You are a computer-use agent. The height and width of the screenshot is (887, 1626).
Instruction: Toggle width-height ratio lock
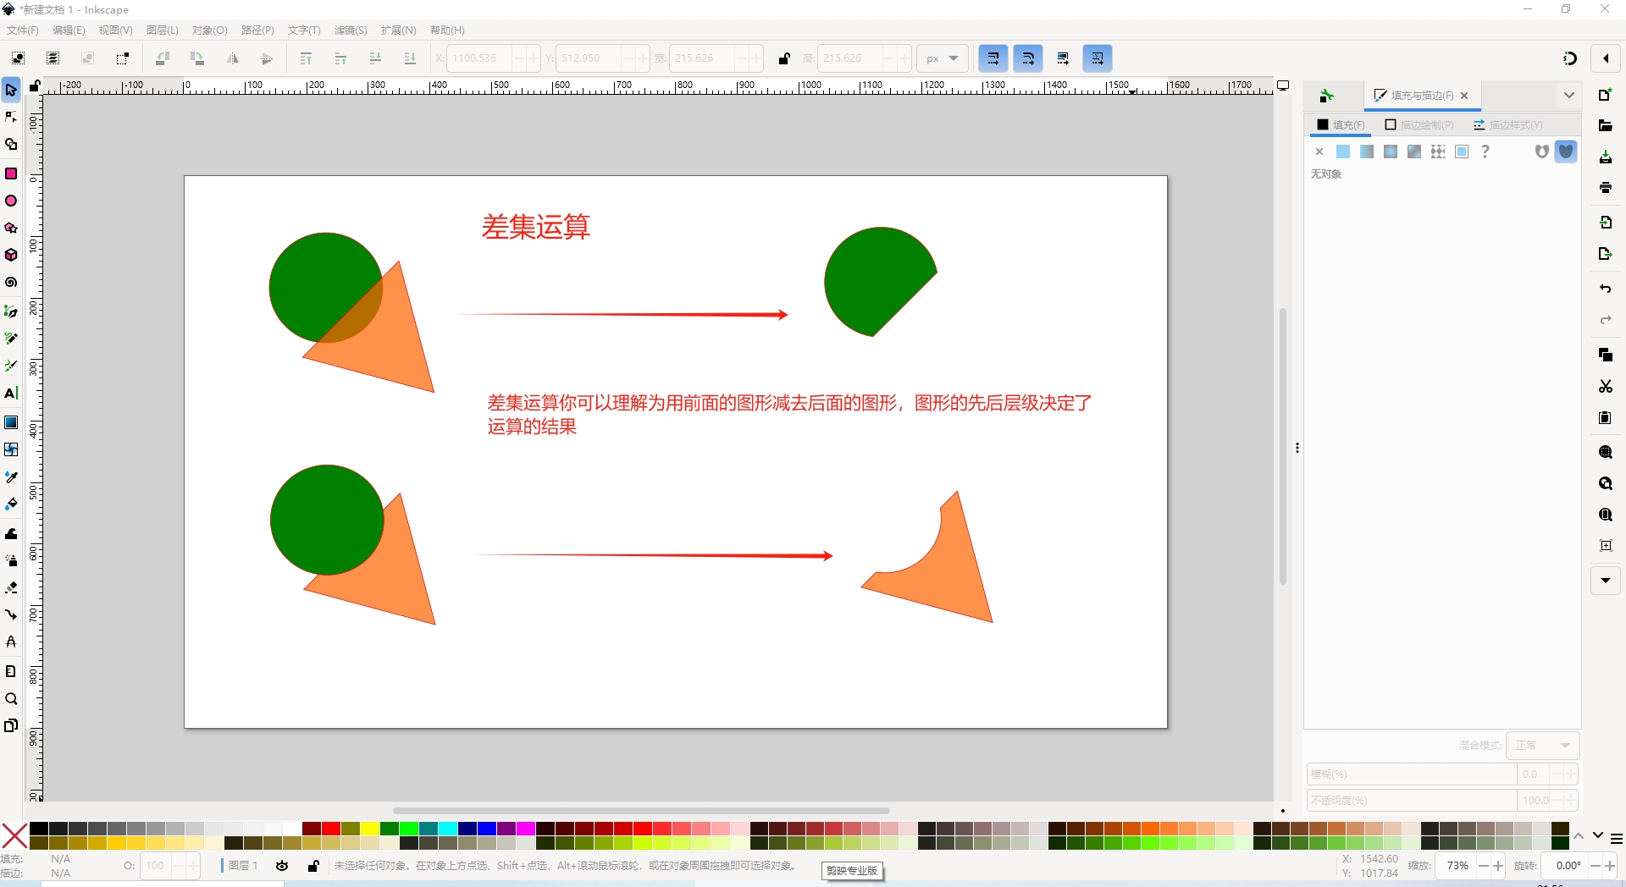pyautogui.click(x=784, y=58)
